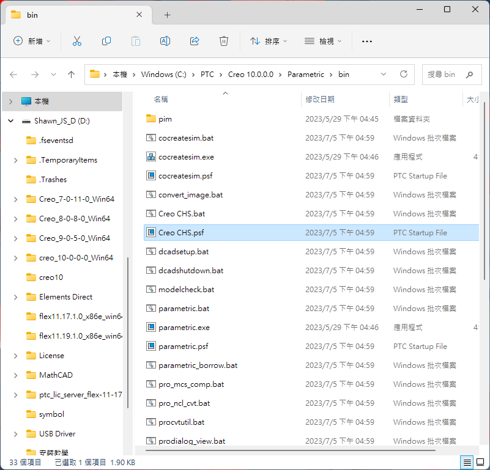The height and width of the screenshot is (470, 490).
Task: Open the 新增 dropdown menu
Action: (32, 41)
